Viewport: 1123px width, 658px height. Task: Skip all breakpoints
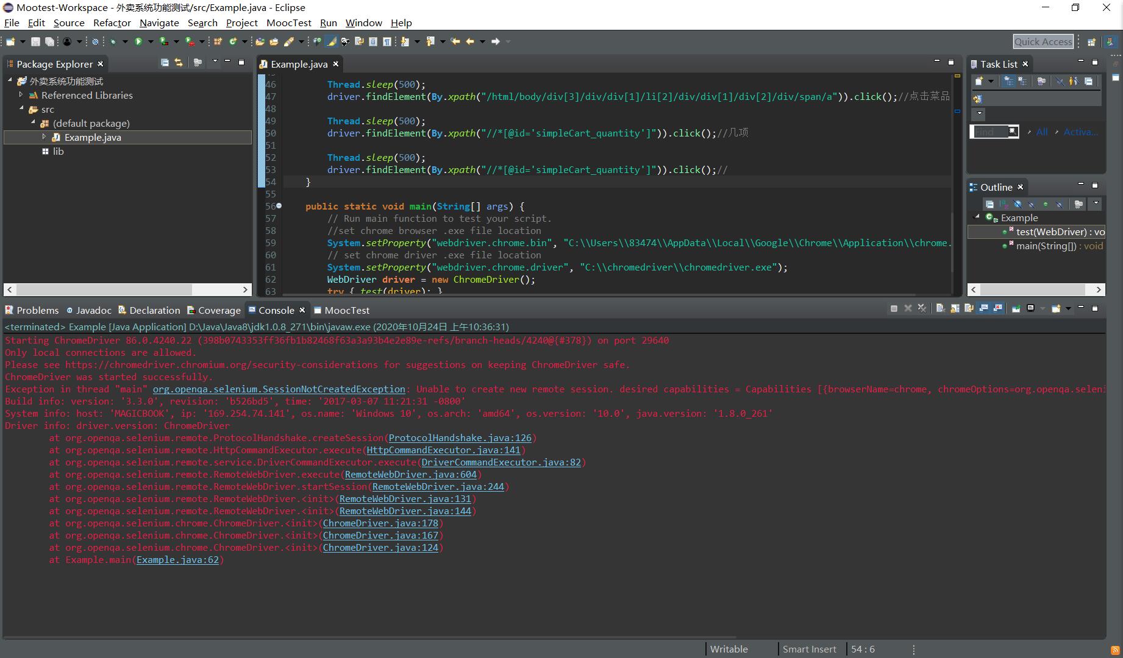(96, 41)
